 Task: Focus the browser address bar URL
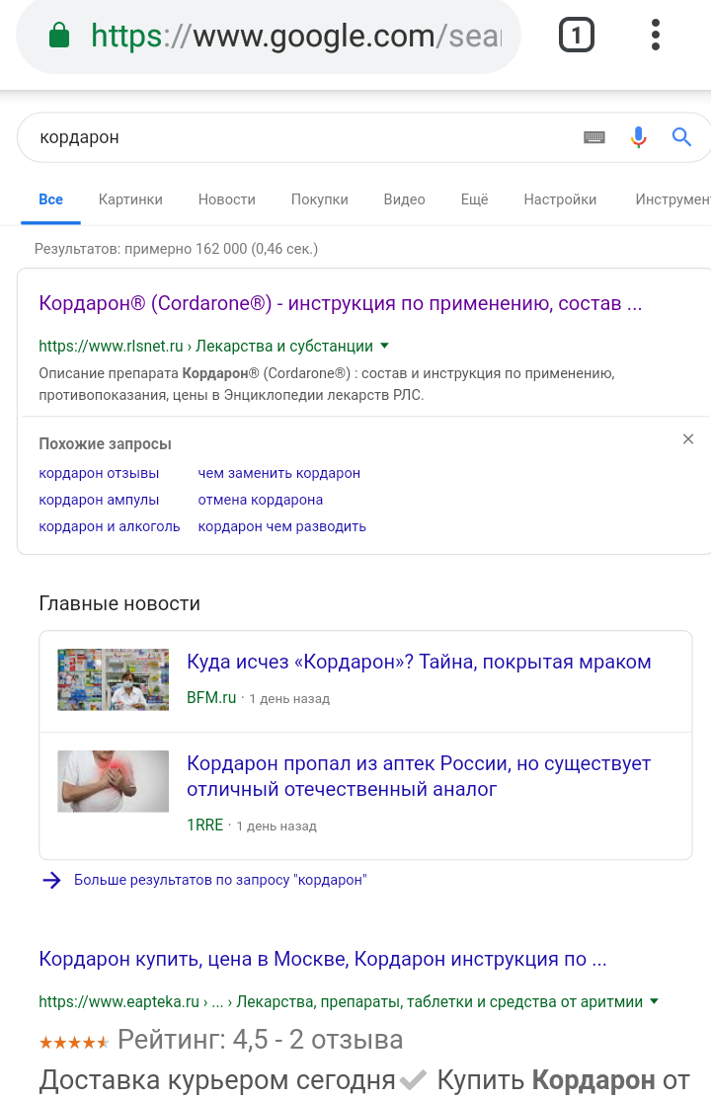point(296,36)
